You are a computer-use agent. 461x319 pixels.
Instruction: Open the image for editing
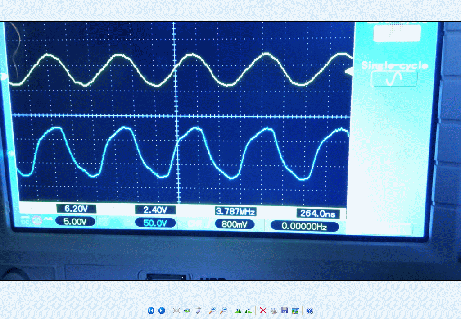coord(295,310)
